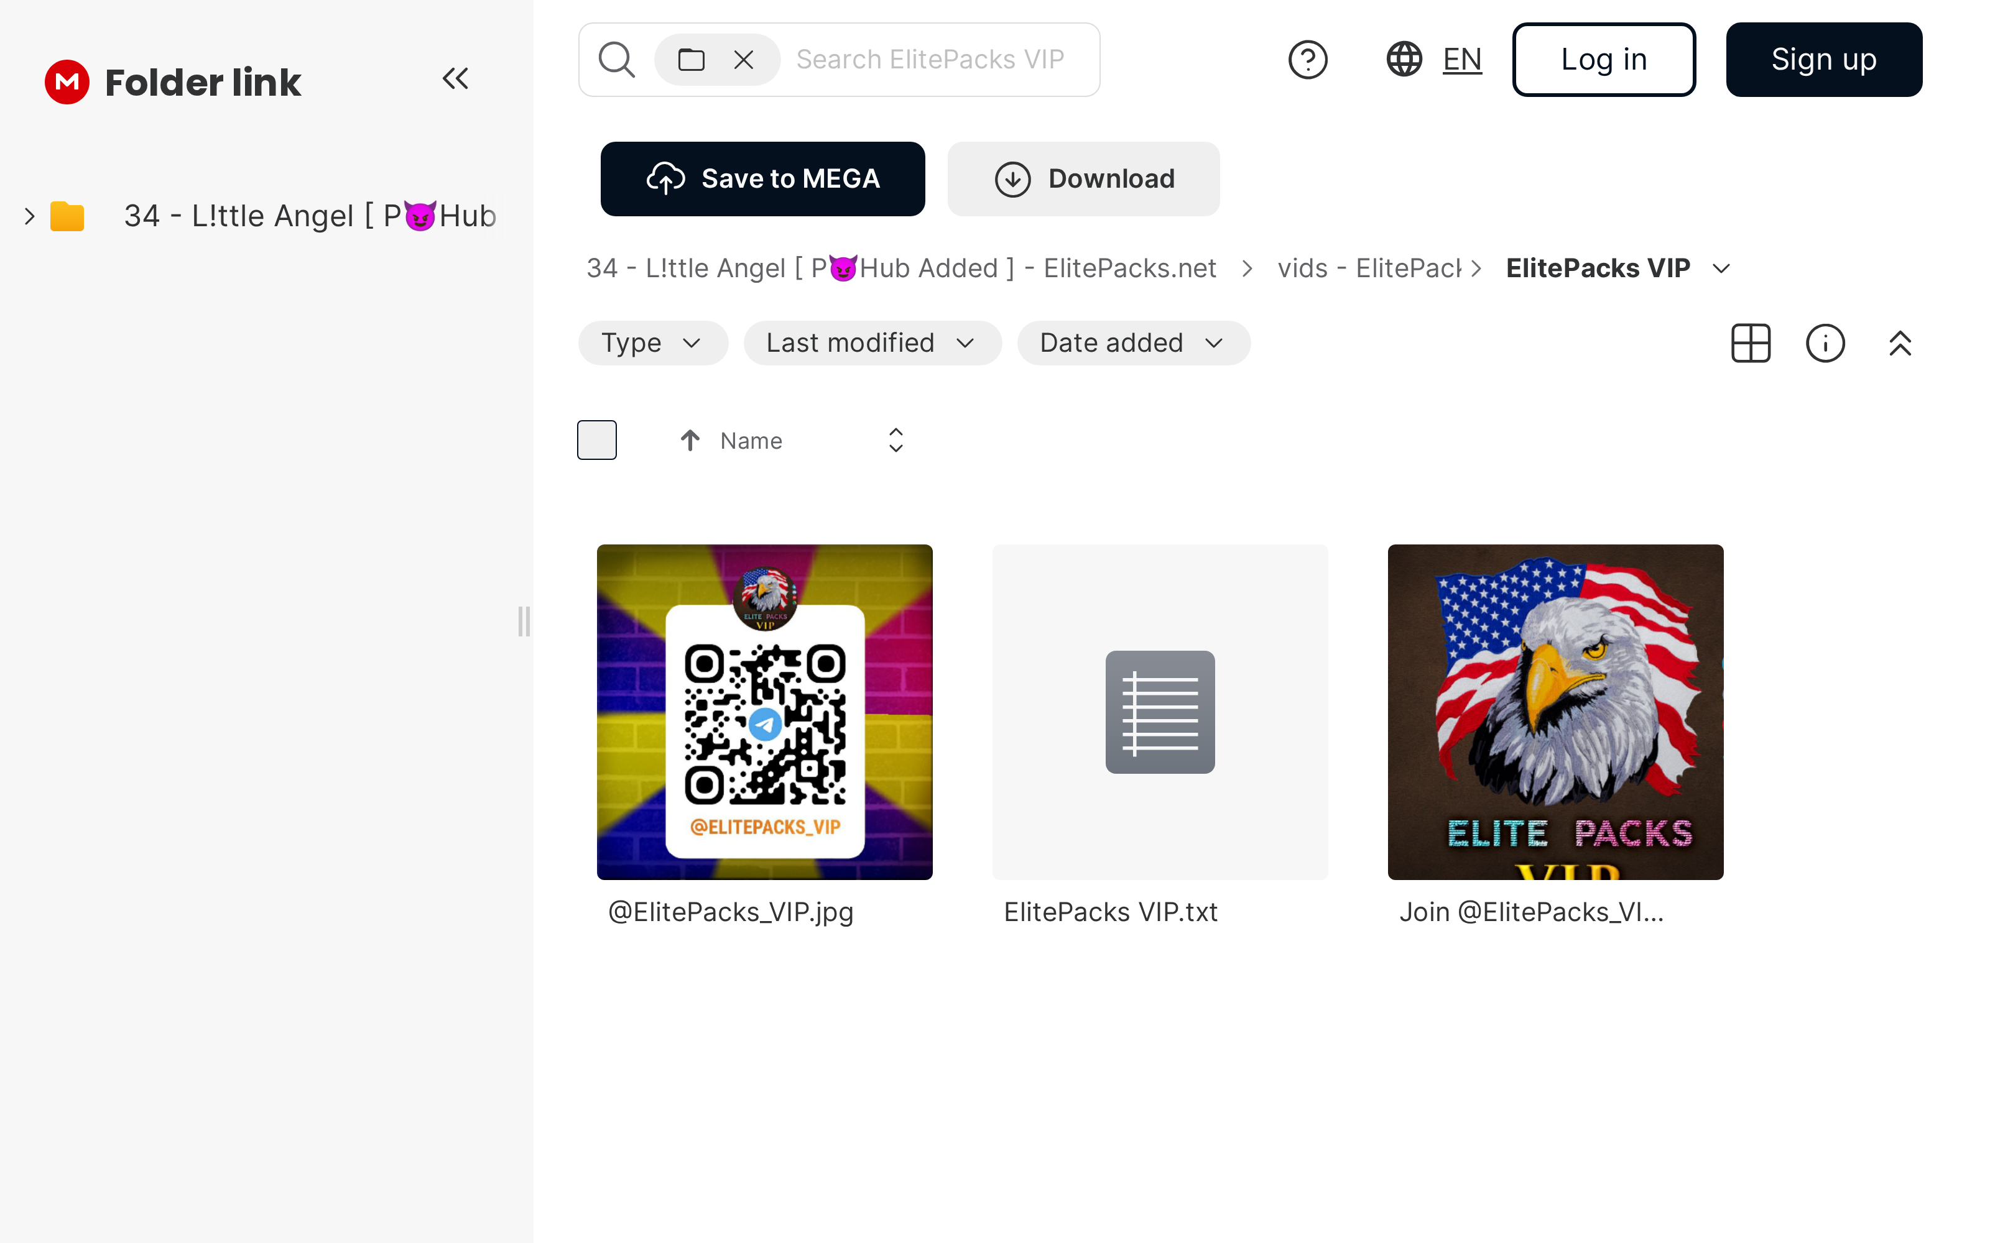Image resolution: width=1990 pixels, height=1243 pixels.
Task: Expand the Date added filter
Action: coord(1132,343)
